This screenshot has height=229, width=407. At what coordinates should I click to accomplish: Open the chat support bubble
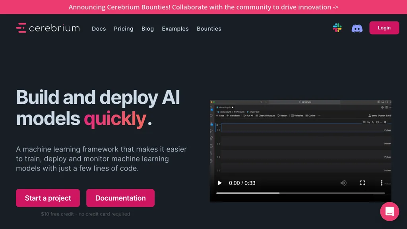pos(390,212)
